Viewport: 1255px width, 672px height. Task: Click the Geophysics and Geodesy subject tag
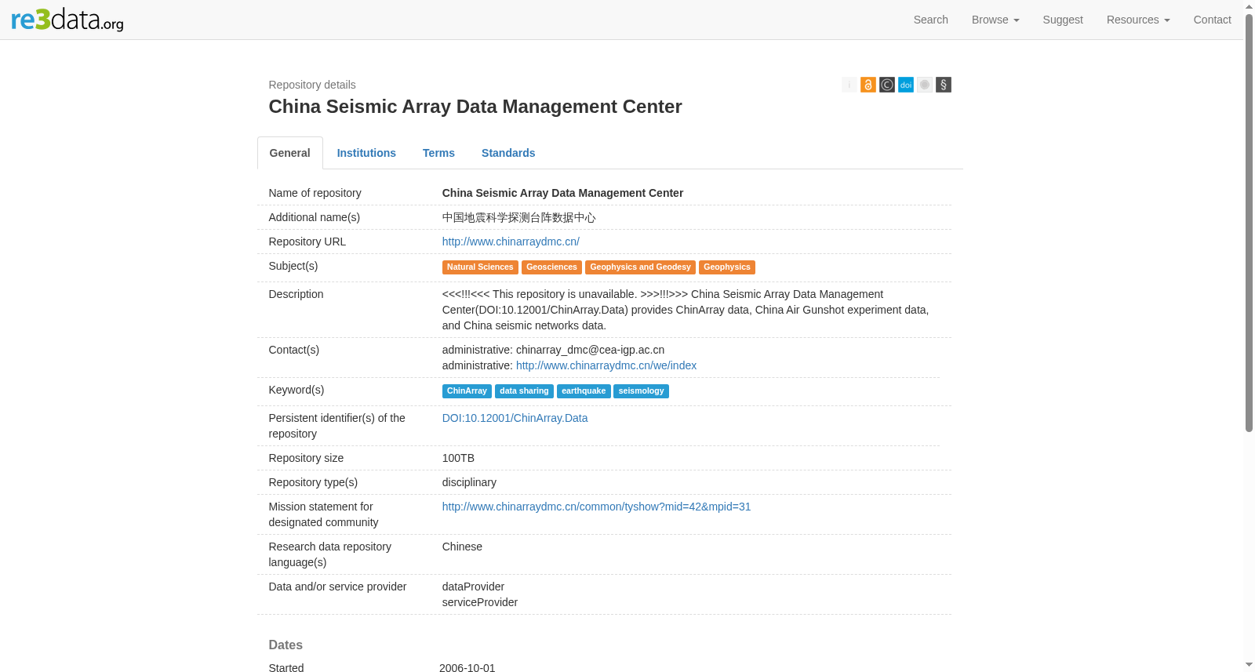(640, 267)
